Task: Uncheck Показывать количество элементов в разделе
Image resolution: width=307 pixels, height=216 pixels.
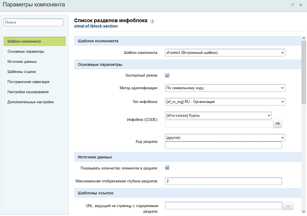Action: tap(167, 168)
